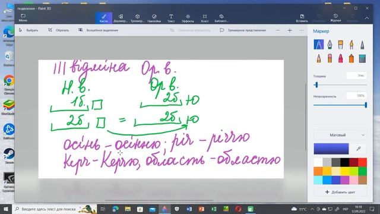Select the Watercolor brush tool
The height and width of the screenshot is (214, 380).
[x=351, y=45]
